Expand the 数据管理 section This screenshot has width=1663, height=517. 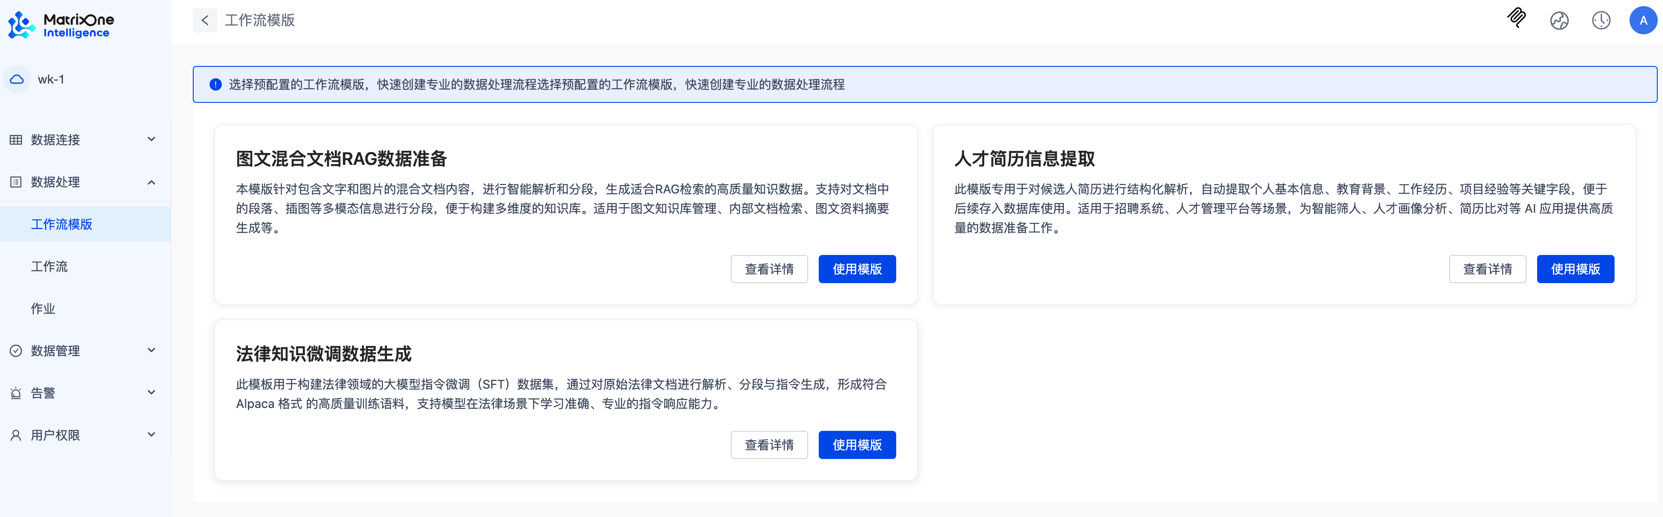[x=151, y=350]
